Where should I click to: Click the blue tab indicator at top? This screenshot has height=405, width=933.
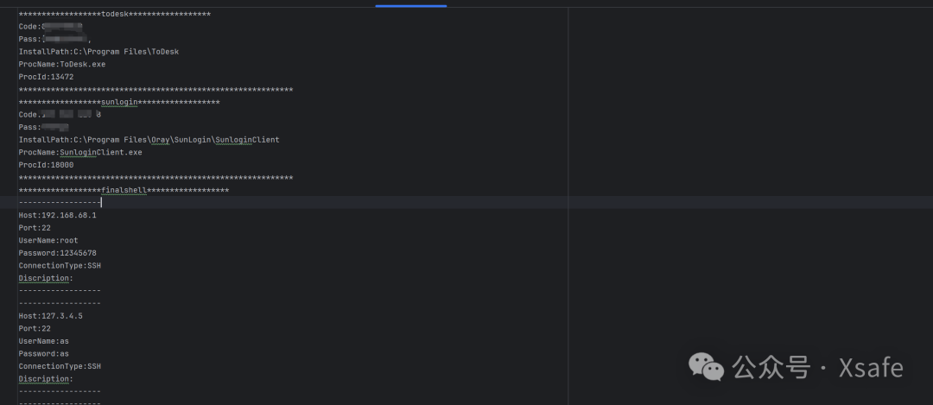click(410, 5)
